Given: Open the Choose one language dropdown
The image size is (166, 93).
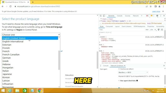Looking at the screenshot, I should coord(31,35).
